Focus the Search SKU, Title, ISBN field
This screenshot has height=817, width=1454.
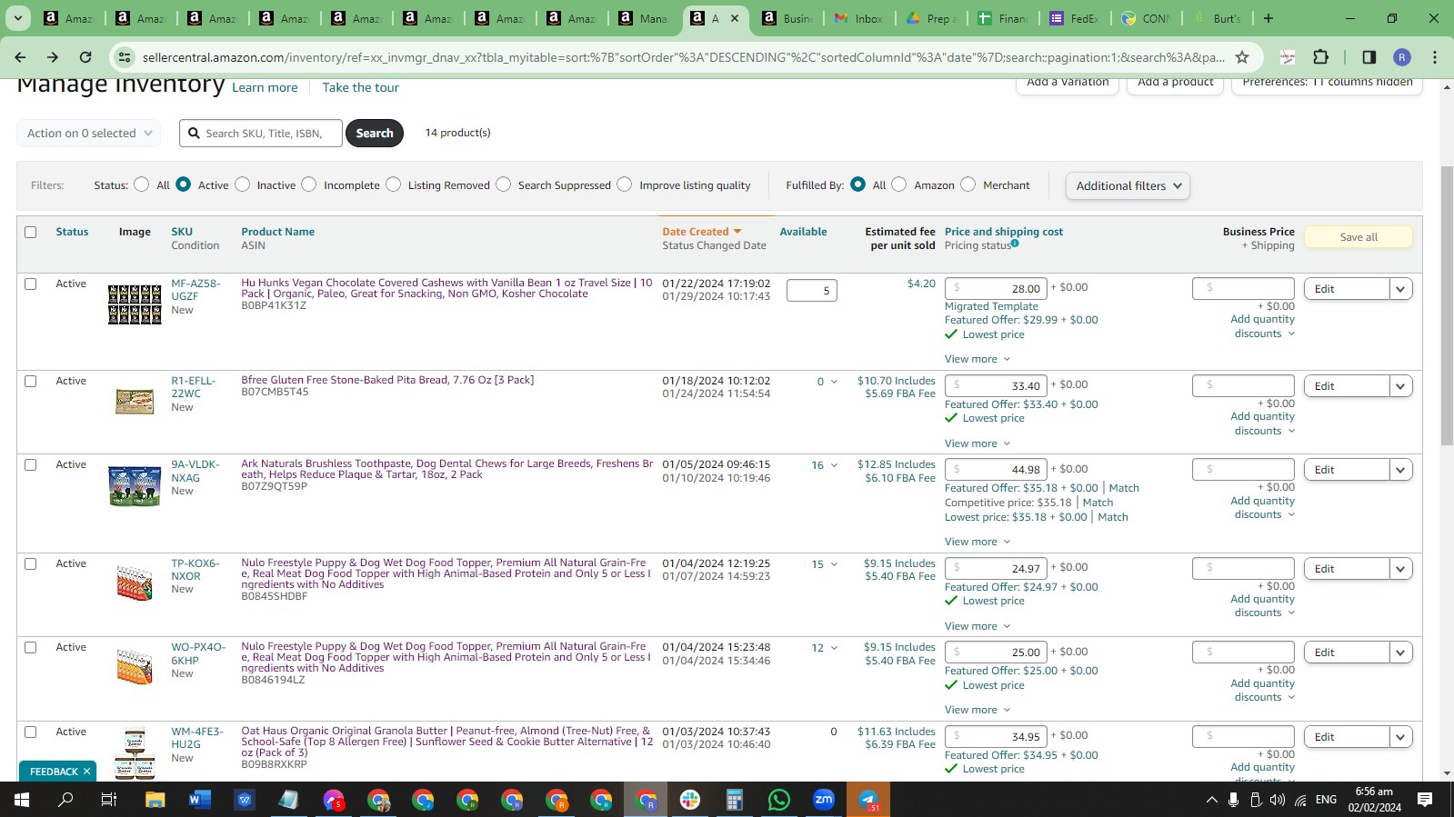[261, 134]
